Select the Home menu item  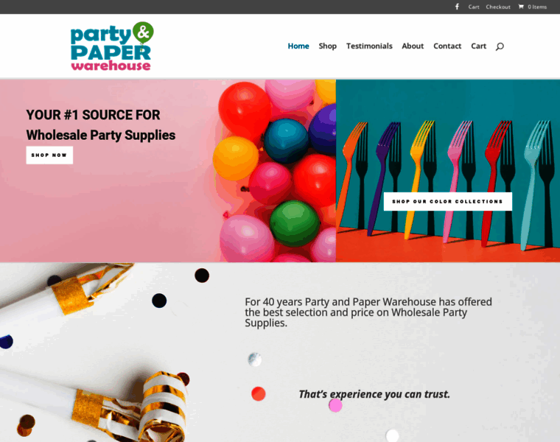point(298,46)
